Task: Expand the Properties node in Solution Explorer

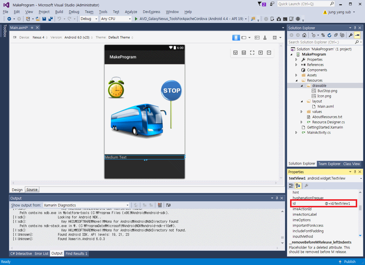Action: click(296, 59)
